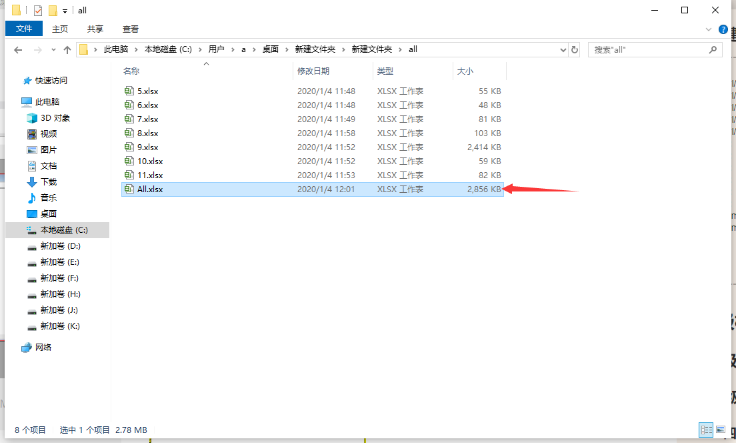Open 视频 folder in sidebar

(49, 134)
